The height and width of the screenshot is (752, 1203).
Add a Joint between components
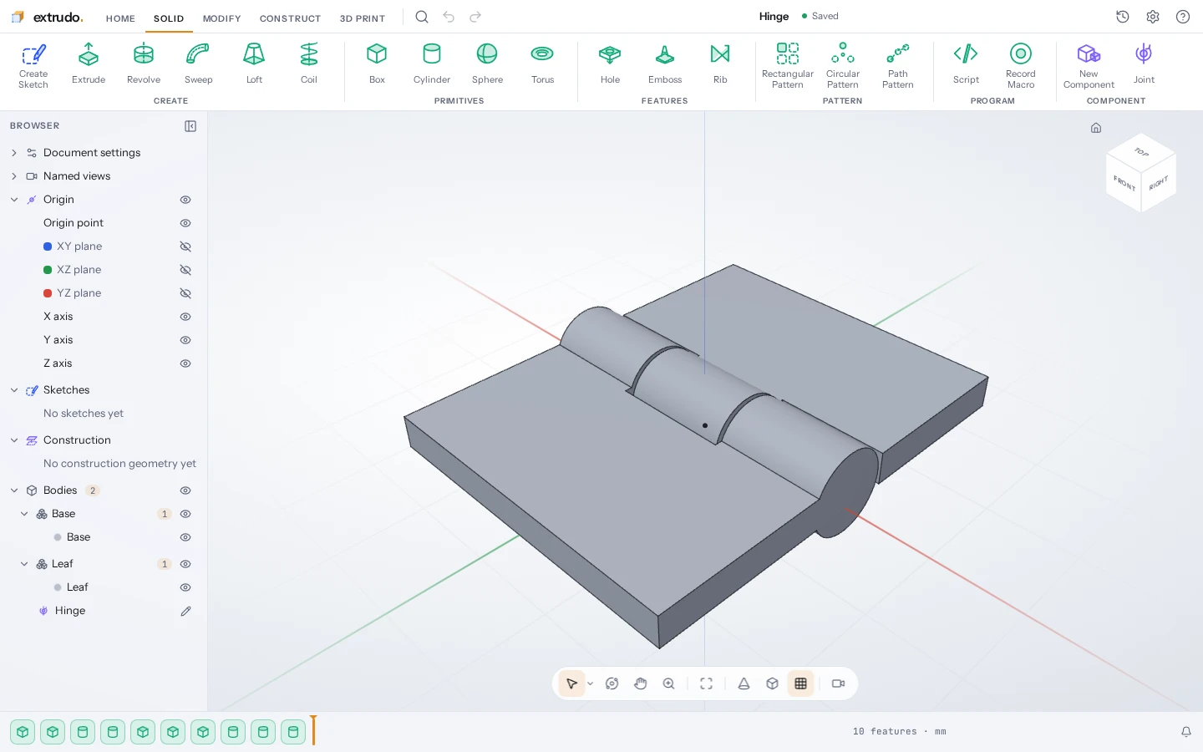[x=1144, y=65]
